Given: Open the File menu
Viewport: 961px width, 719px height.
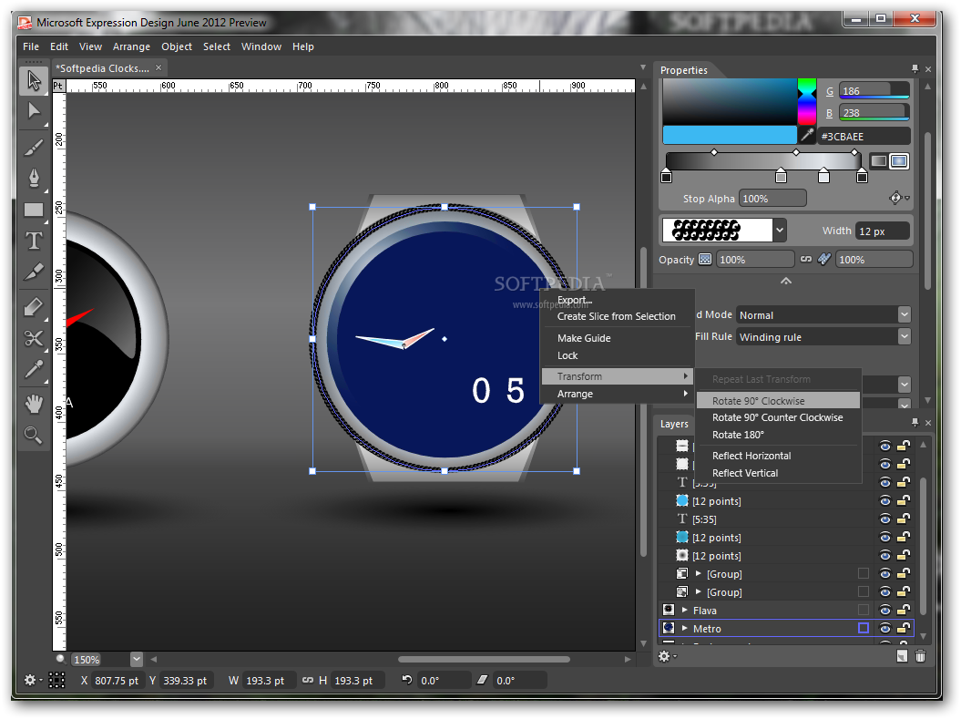Looking at the screenshot, I should [x=31, y=46].
